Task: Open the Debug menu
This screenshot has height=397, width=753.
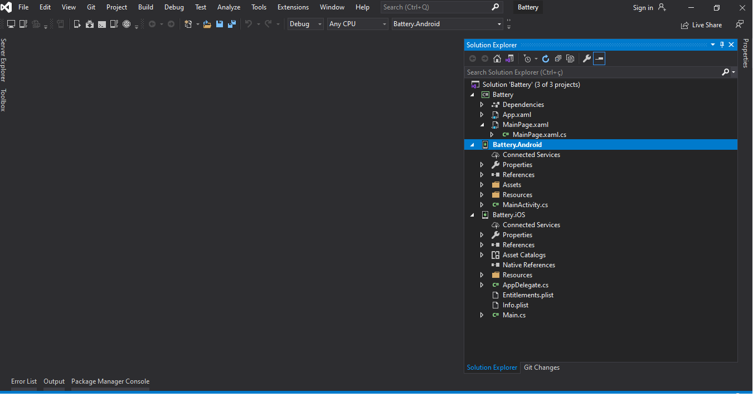Action: click(173, 7)
